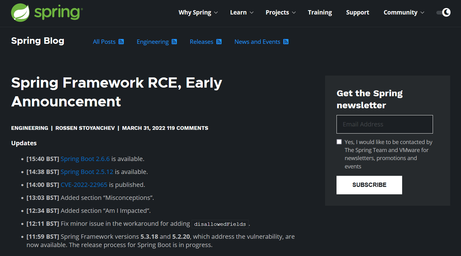461x256 pixels.
Task: Toggle dark mode switch
Action: tap(443, 12)
